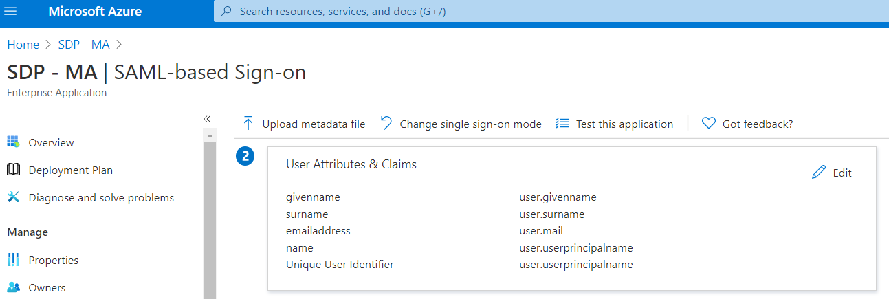
Task: Click the Edit pencil icon
Action: 818,173
